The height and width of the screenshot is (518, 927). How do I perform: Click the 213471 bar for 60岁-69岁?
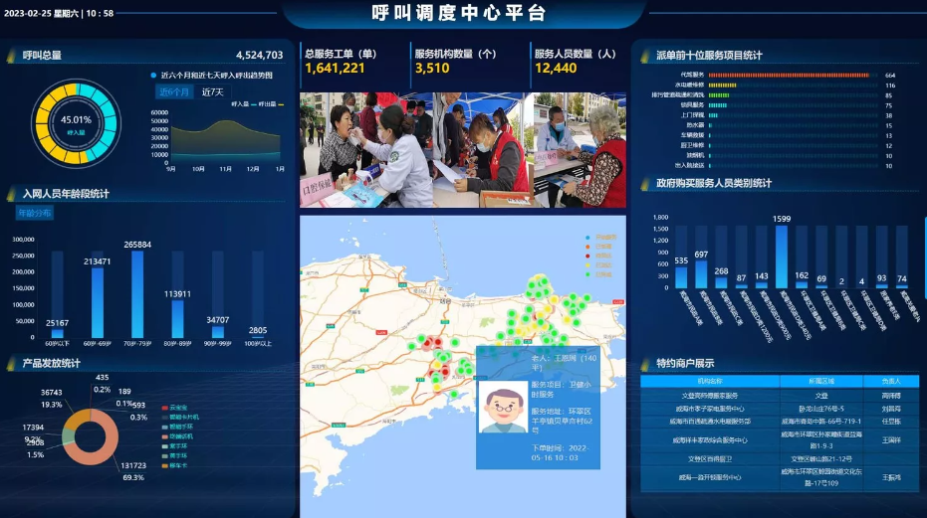pyautogui.click(x=98, y=303)
